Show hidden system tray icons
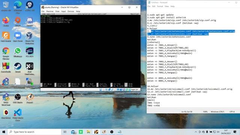The image size is (240, 135). [196, 132]
